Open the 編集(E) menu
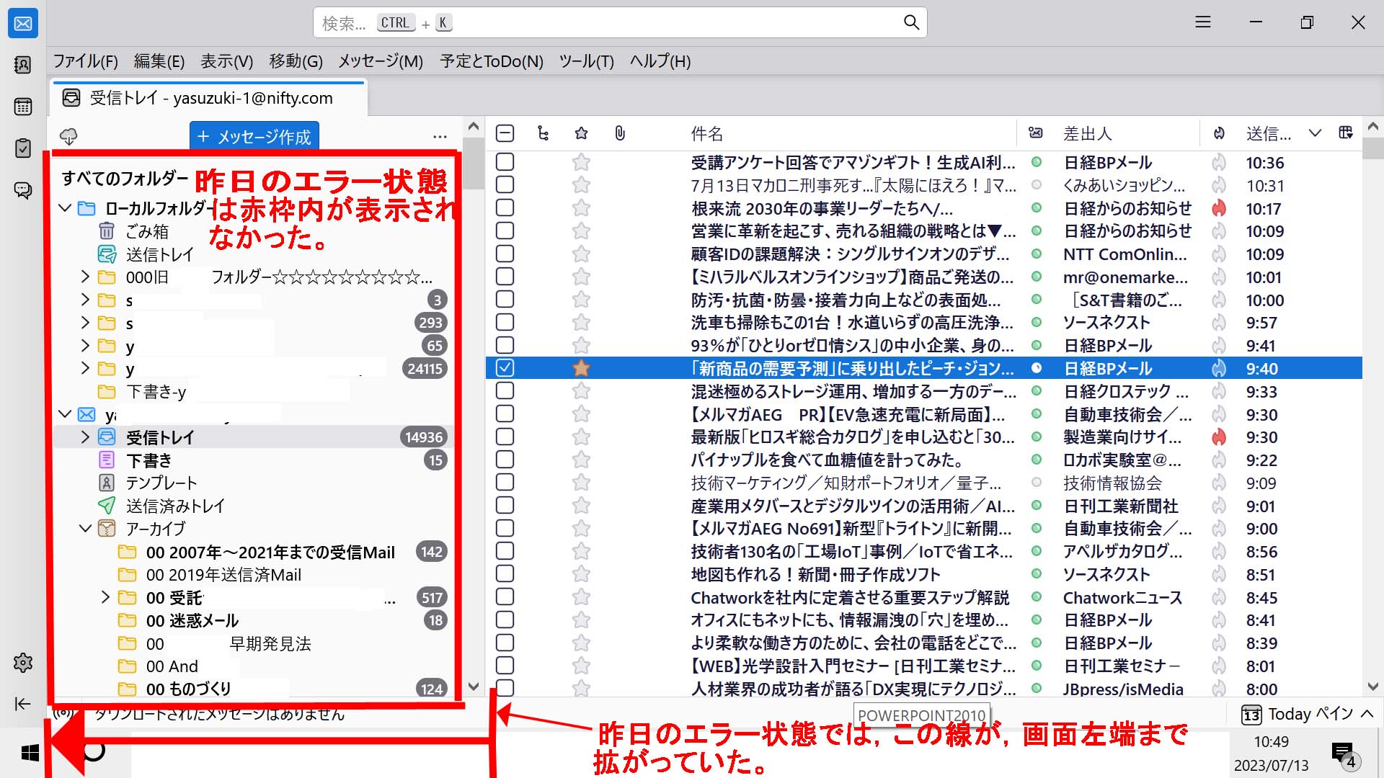 pyautogui.click(x=159, y=61)
